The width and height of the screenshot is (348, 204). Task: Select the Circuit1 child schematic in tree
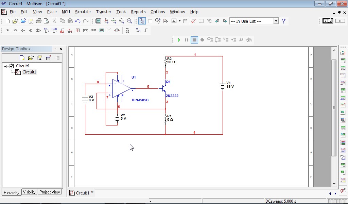[29, 72]
